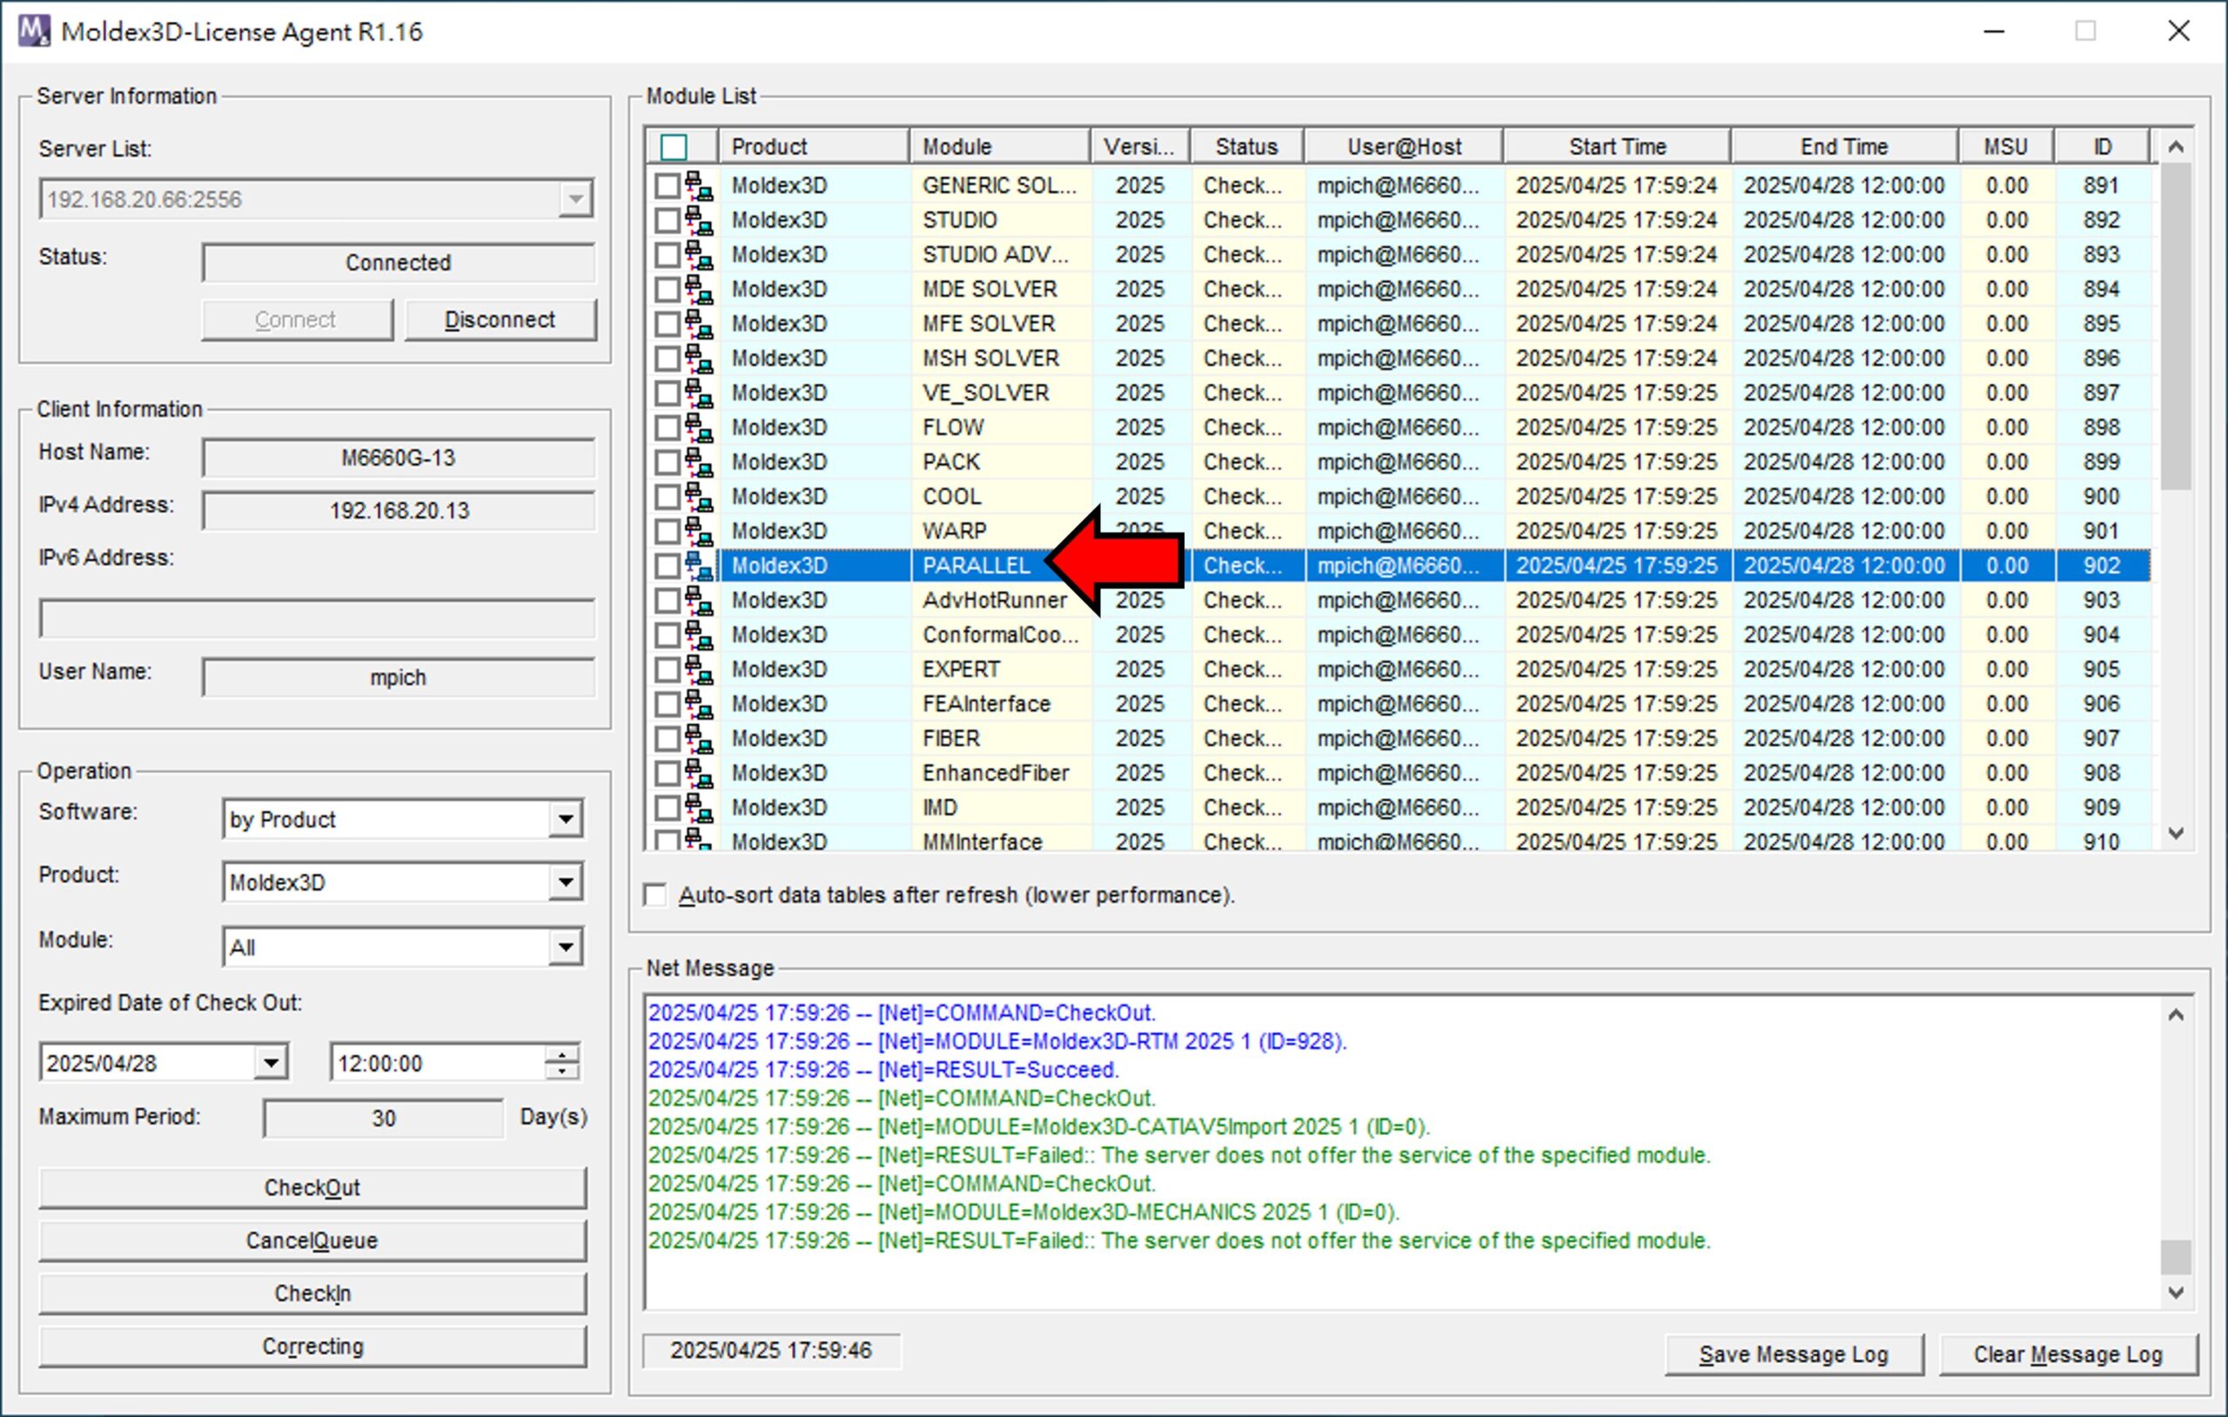Screen dimensions: 2228x1417
Task: Disconnect from the license server
Action: click(500, 319)
